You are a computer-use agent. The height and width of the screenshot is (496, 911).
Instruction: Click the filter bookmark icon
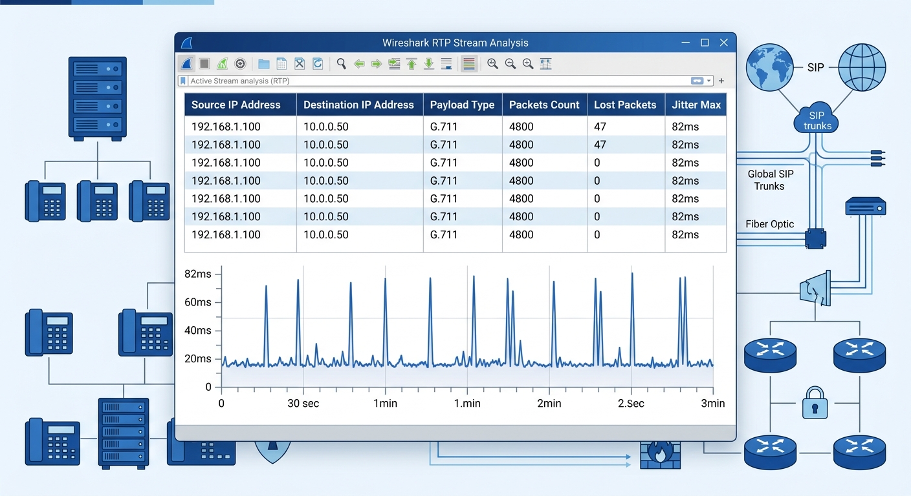pyautogui.click(x=183, y=81)
